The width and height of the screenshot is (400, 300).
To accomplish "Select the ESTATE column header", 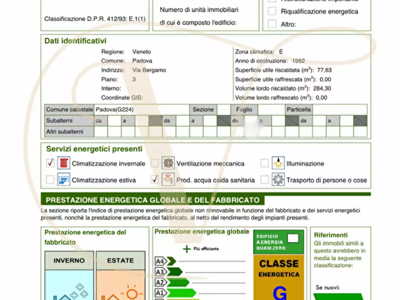I will click(120, 260).
